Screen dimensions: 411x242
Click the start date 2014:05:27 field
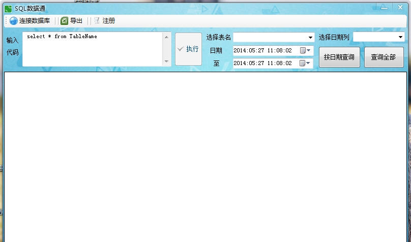(273, 50)
